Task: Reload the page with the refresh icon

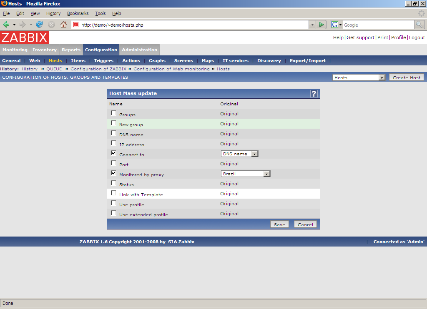Action: pyautogui.click(x=40, y=25)
